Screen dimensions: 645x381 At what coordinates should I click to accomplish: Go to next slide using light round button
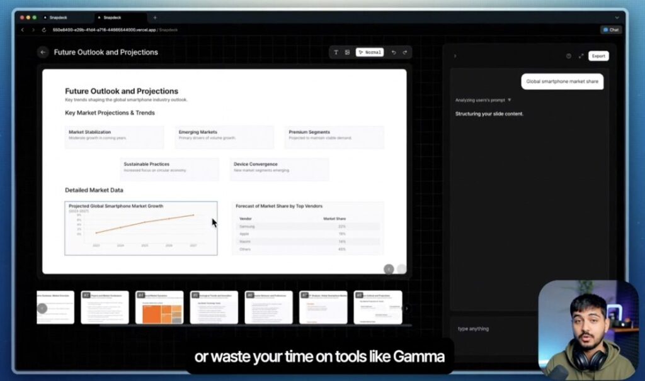pyautogui.click(x=402, y=269)
